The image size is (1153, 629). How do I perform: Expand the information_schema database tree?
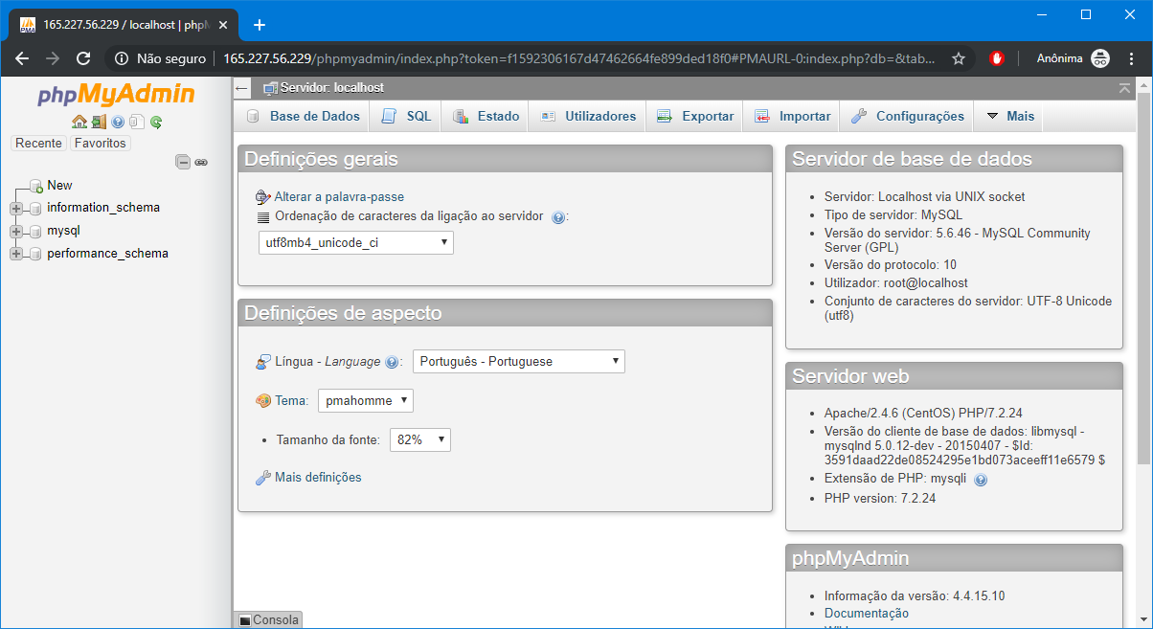[16, 208]
